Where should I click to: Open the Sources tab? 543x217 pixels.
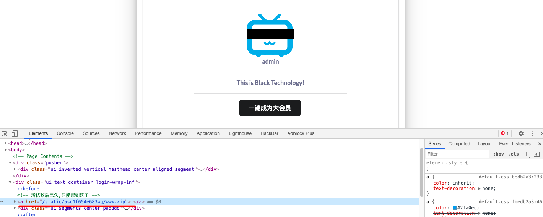click(x=91, y=133)
